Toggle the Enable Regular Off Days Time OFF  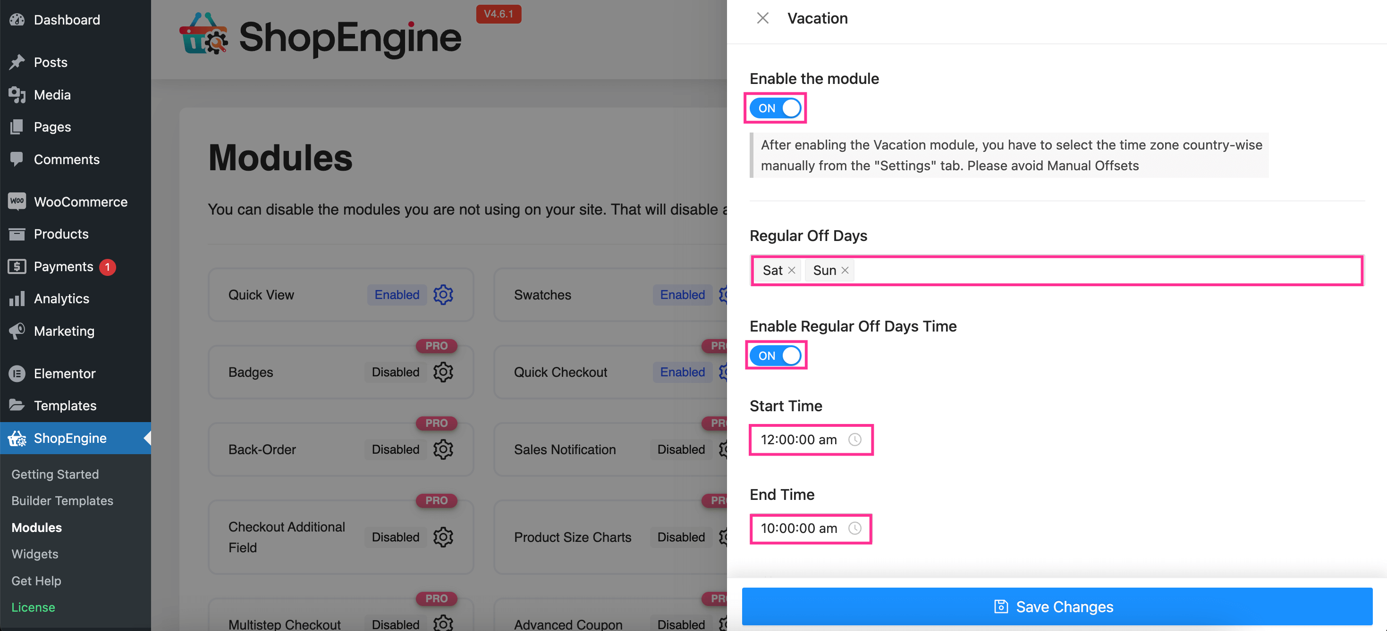(x=777, y=354)
